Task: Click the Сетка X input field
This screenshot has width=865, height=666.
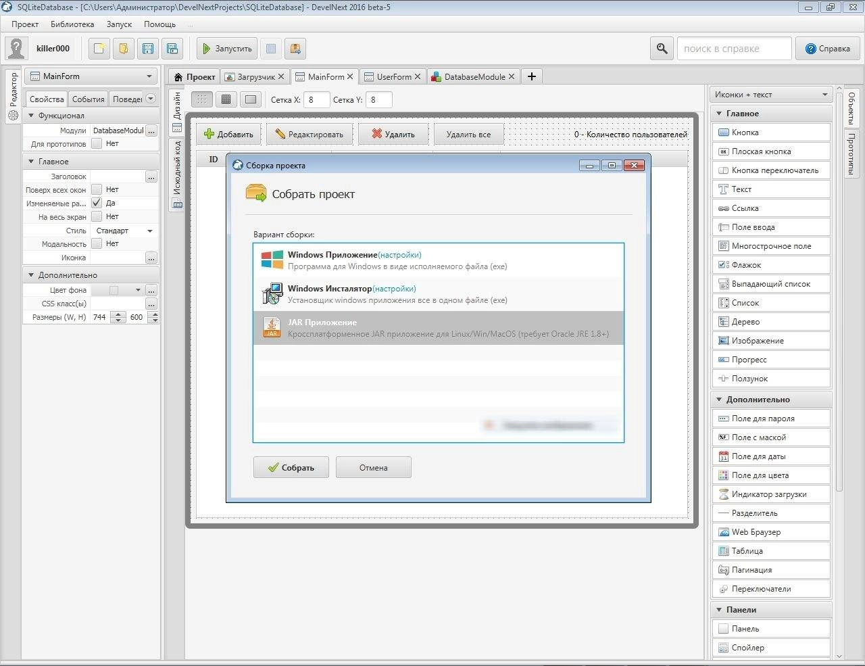Action: click(x=317, y=99)
